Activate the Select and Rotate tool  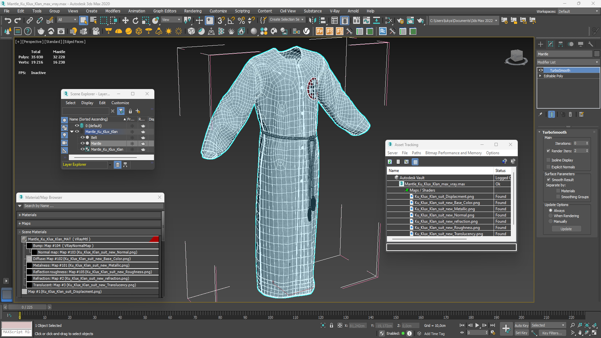point(135,21)
